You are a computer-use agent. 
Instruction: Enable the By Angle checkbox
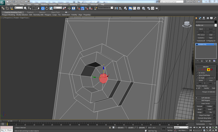pyautogui.click(x=197, y=78)
